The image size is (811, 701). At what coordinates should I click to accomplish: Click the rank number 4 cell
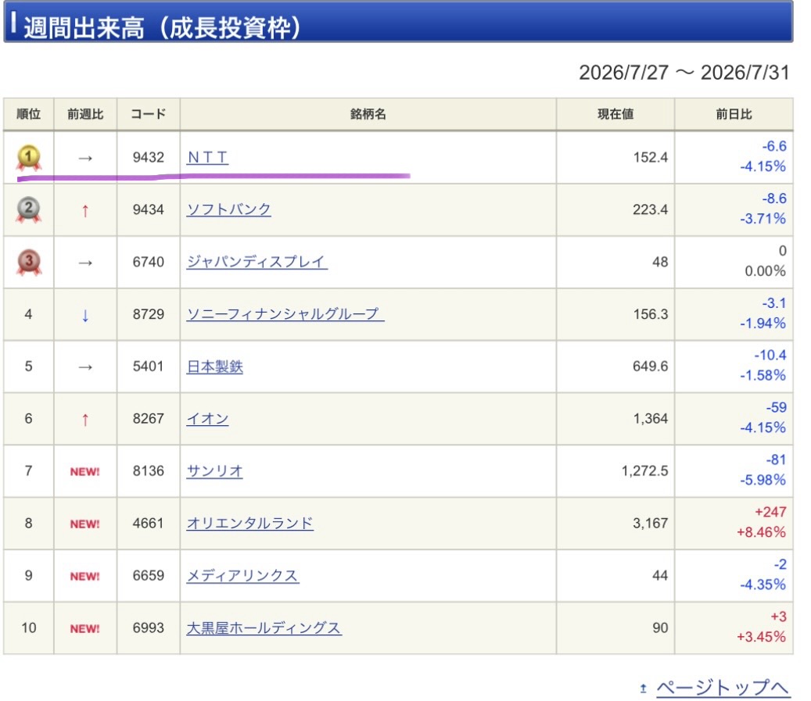pyautogui.click(x=28, y=314)
